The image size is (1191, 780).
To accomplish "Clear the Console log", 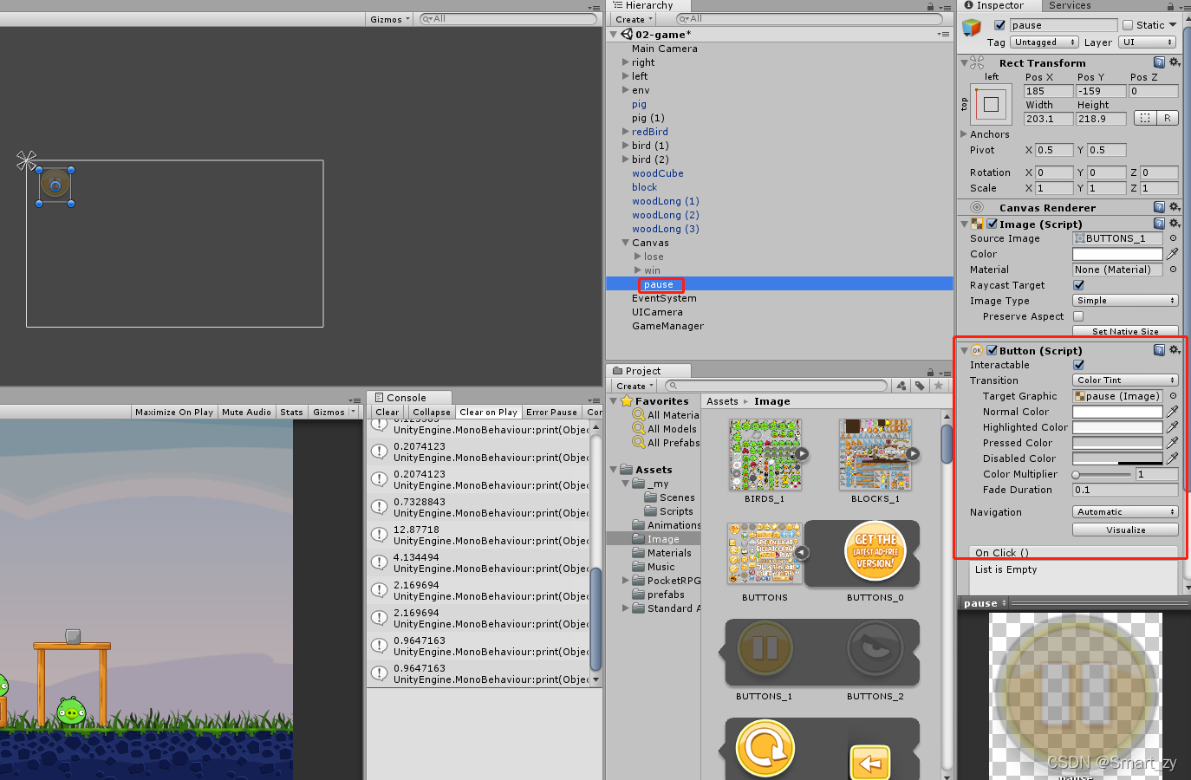I will 387,412.
